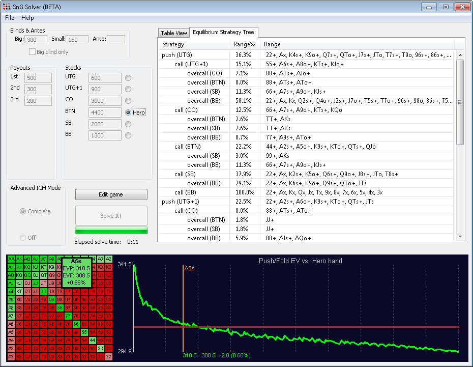
Task: Click the 55 pair cell
Action: click(x=84, y=332)
